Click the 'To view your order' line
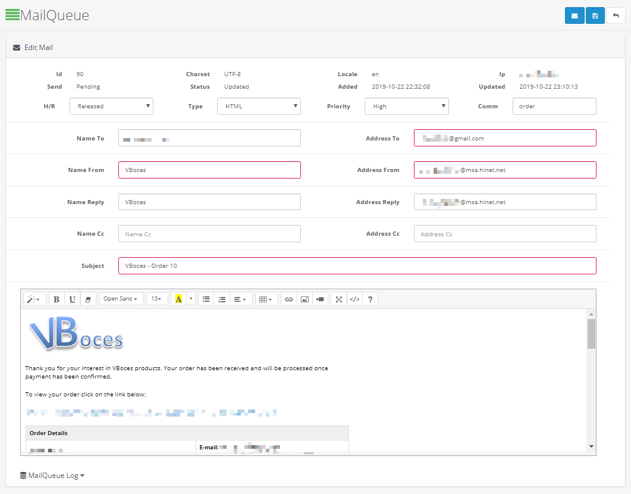The width and height of the screenshot is (631, 494). coord(86,395)
